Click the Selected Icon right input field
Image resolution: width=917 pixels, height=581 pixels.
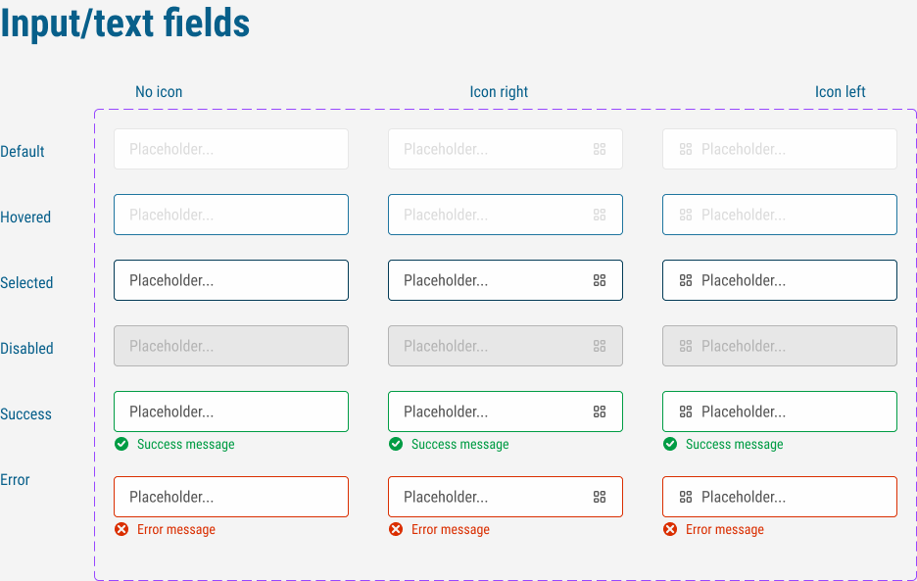(x=506, y=280)
